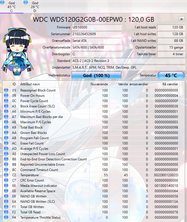
Task: Click raw value 001000140010
Action: pyautogui.click(x=166, y=186)
